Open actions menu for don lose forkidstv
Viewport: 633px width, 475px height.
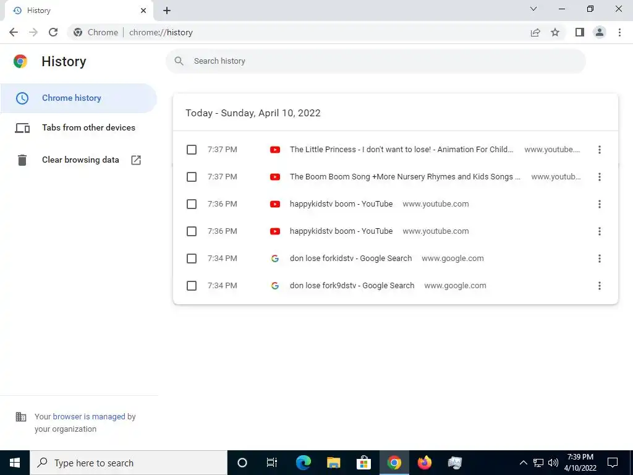pos(600,259)
